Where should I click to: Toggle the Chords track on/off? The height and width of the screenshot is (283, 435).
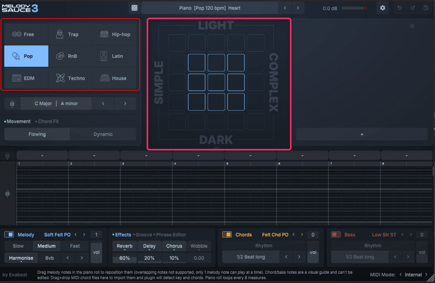(227, 235)
